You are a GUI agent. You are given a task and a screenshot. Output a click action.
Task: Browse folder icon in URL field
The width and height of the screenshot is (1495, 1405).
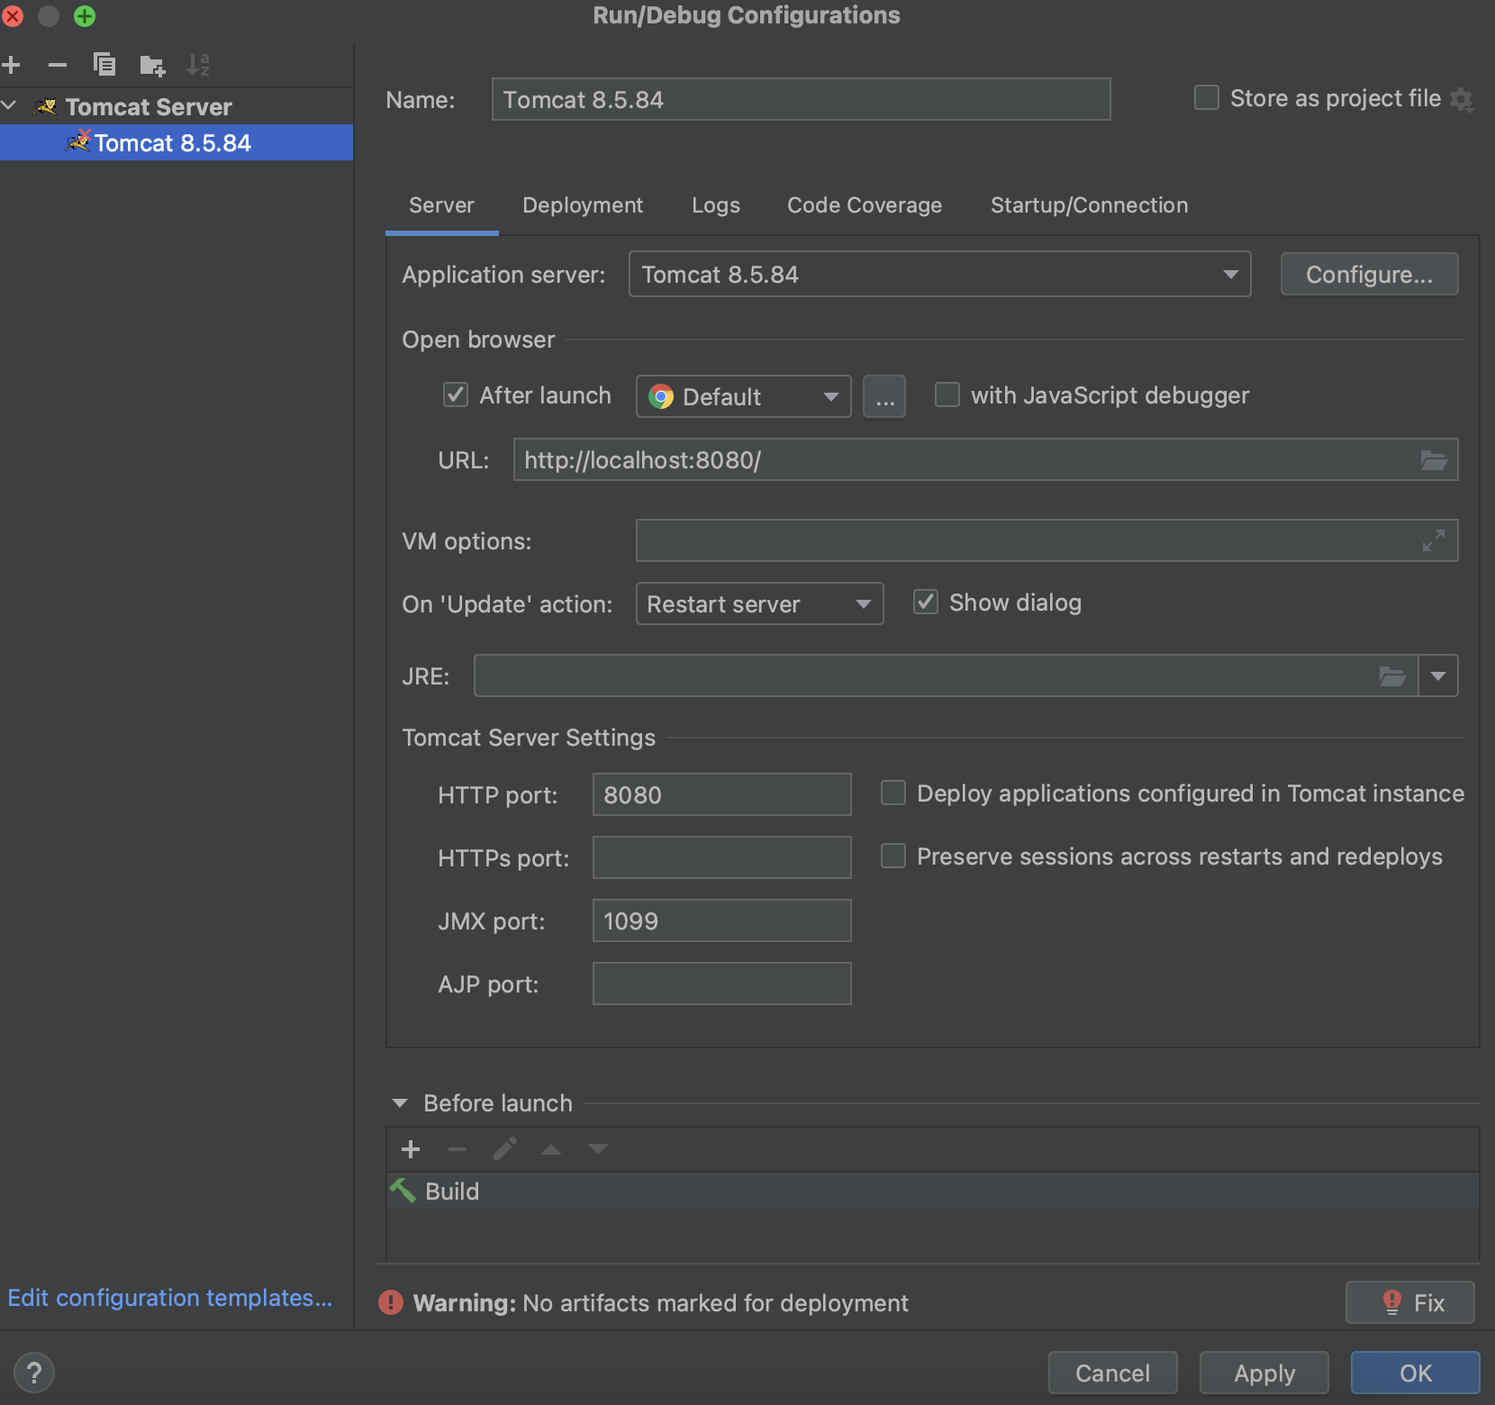coord(1434,460)
